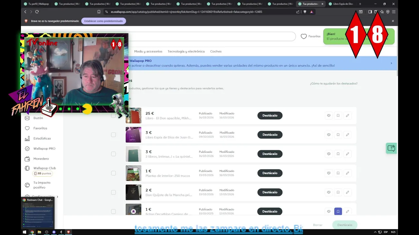
Task: Click Destácalo for Plantas de interior
Action: [x=270, y=173]
